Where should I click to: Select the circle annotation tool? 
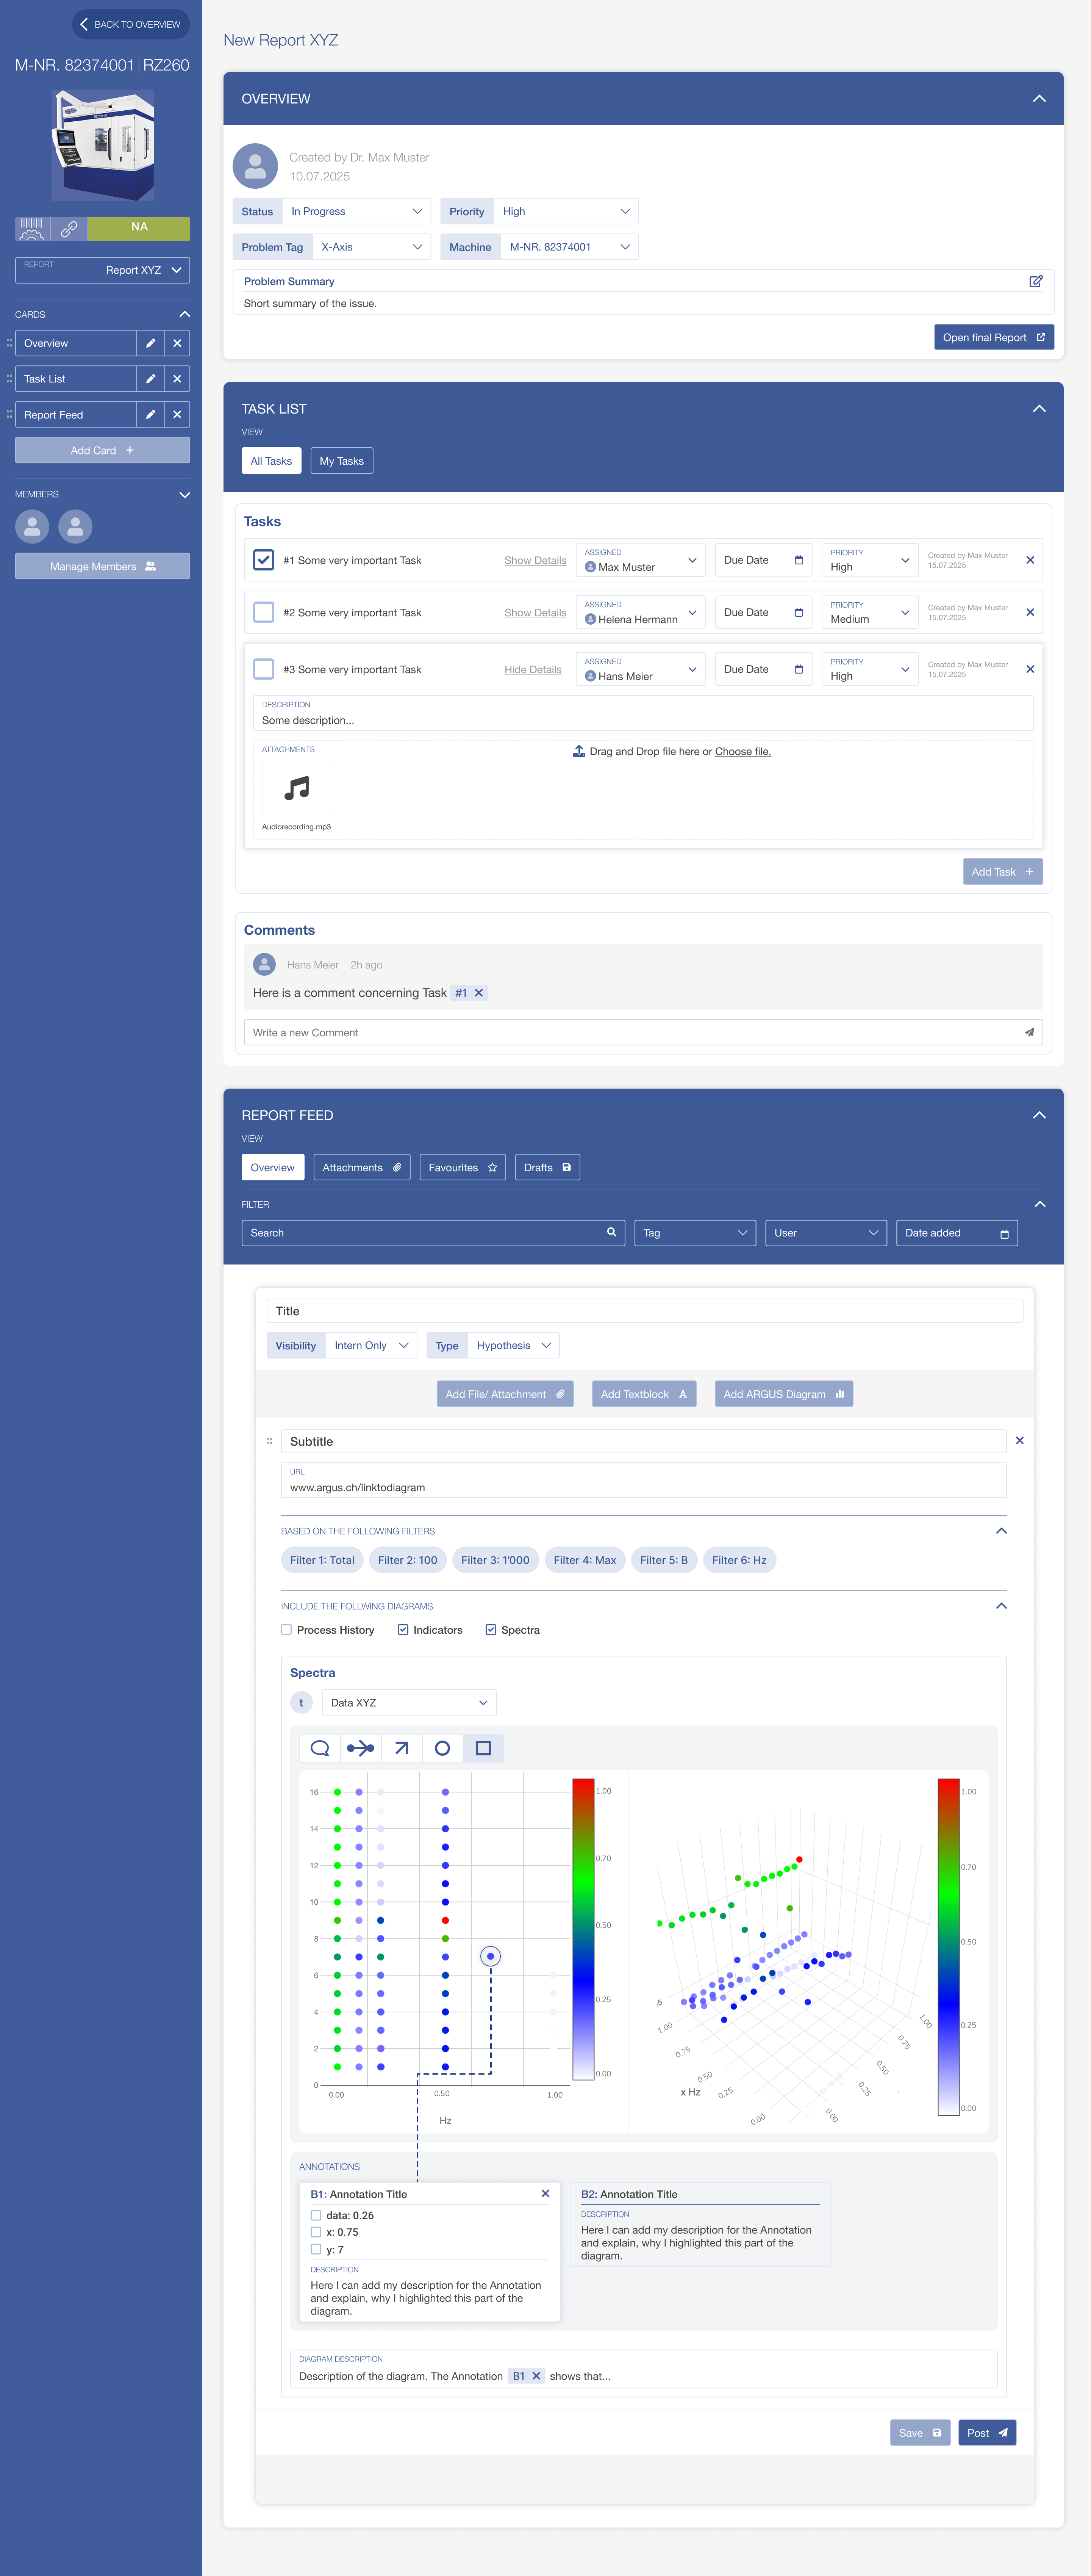[x=442, y=1748]
